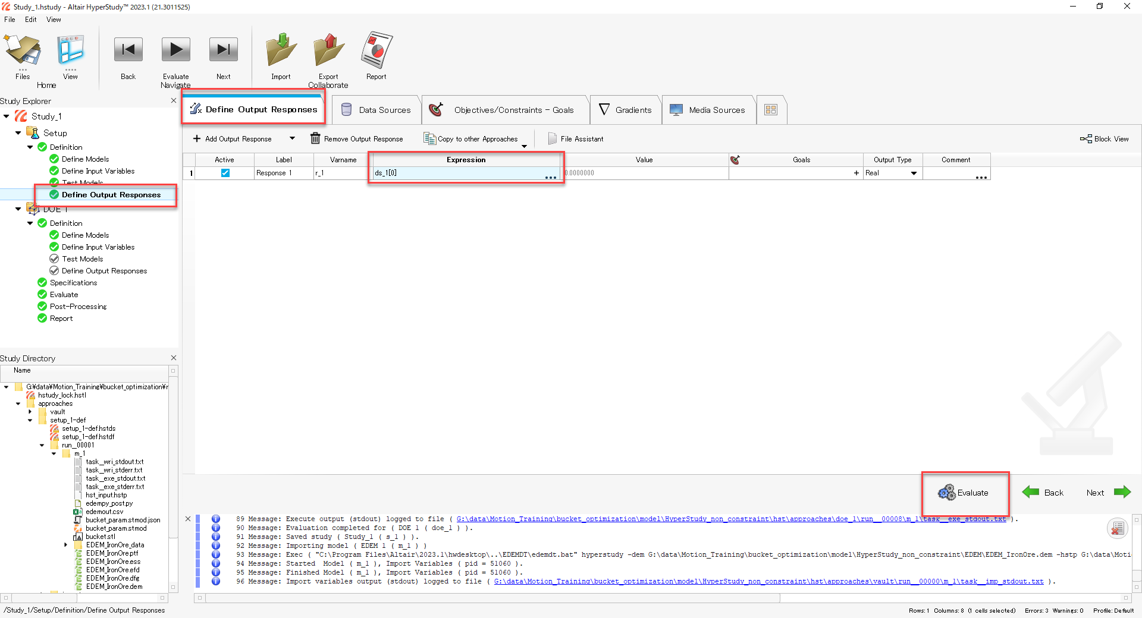This screenshot has width=1142, height=618.
Task: Switch to the Media Sources tab
Action: 708,110
